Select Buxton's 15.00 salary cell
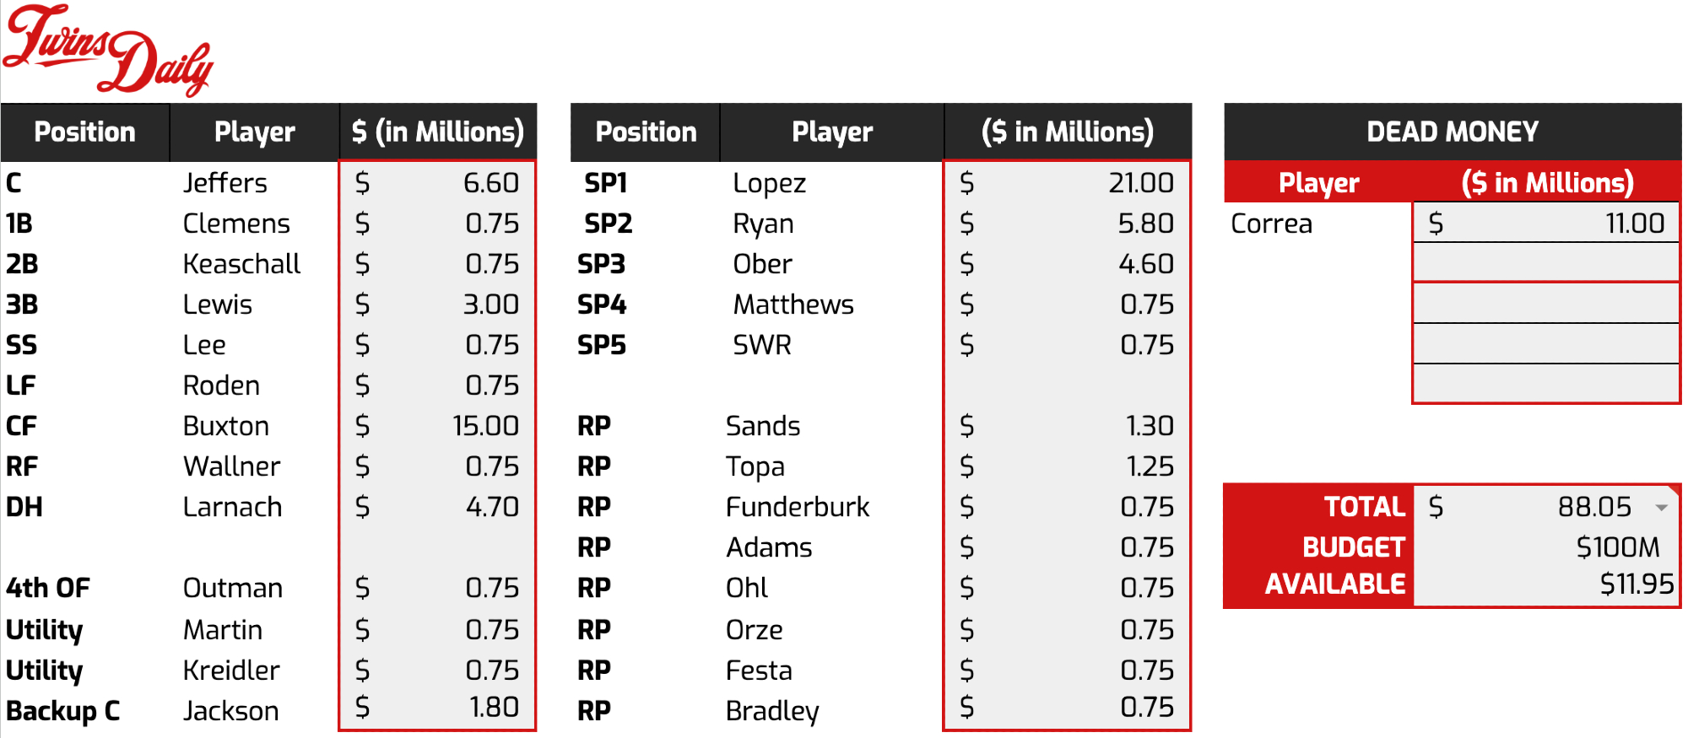Image resolution: width=1688 pixels, height=738 pixels. 437,426
